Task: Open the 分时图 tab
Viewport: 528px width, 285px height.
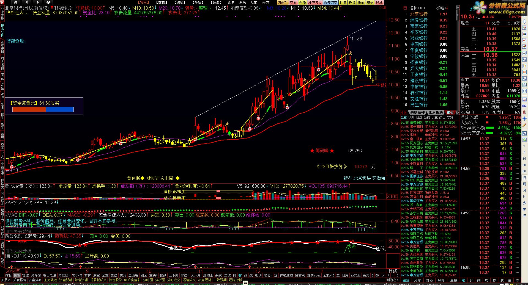Action: (148, 280)
